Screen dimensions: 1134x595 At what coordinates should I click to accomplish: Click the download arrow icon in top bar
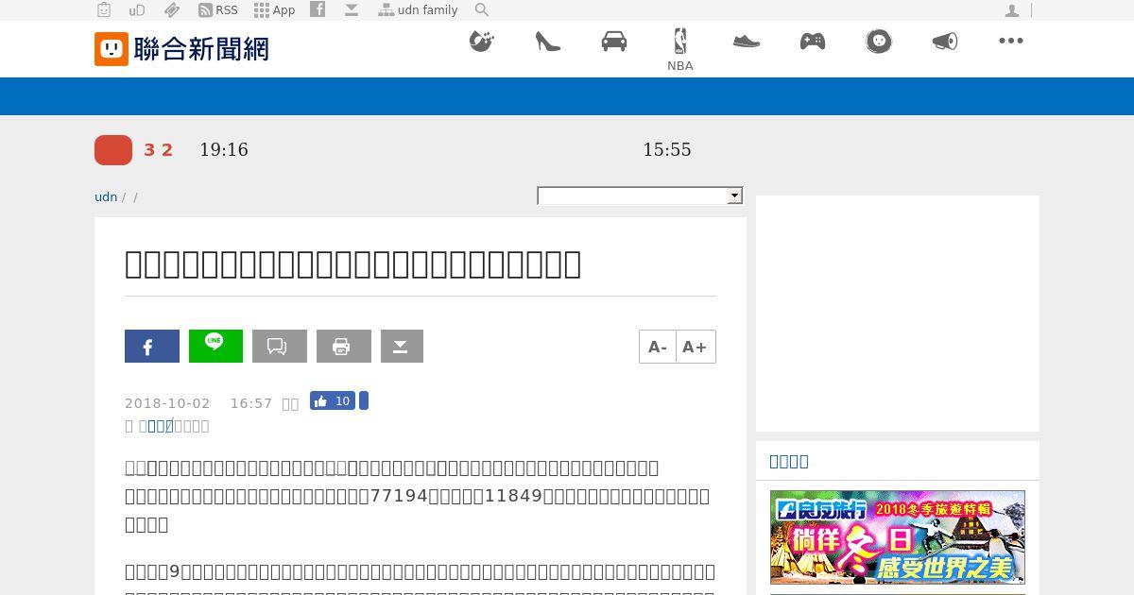click(x=352, y=10)
